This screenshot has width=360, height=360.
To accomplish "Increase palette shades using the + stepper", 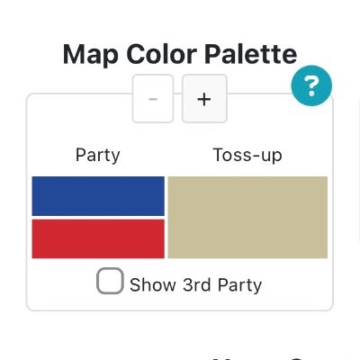I will click(204, 99).
